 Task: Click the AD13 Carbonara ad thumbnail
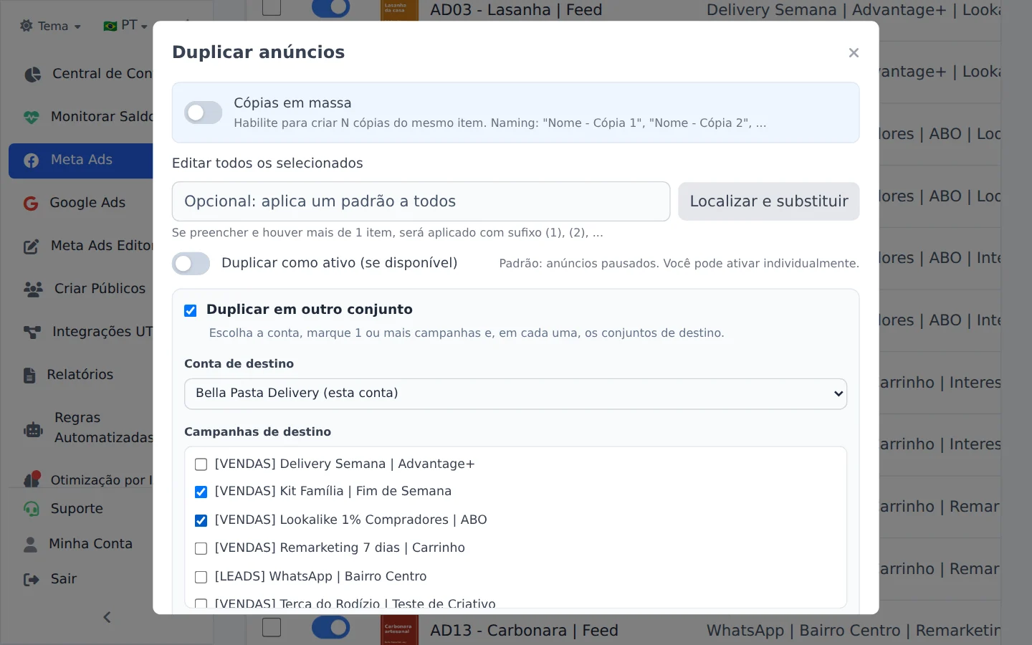tap(399, 630)
